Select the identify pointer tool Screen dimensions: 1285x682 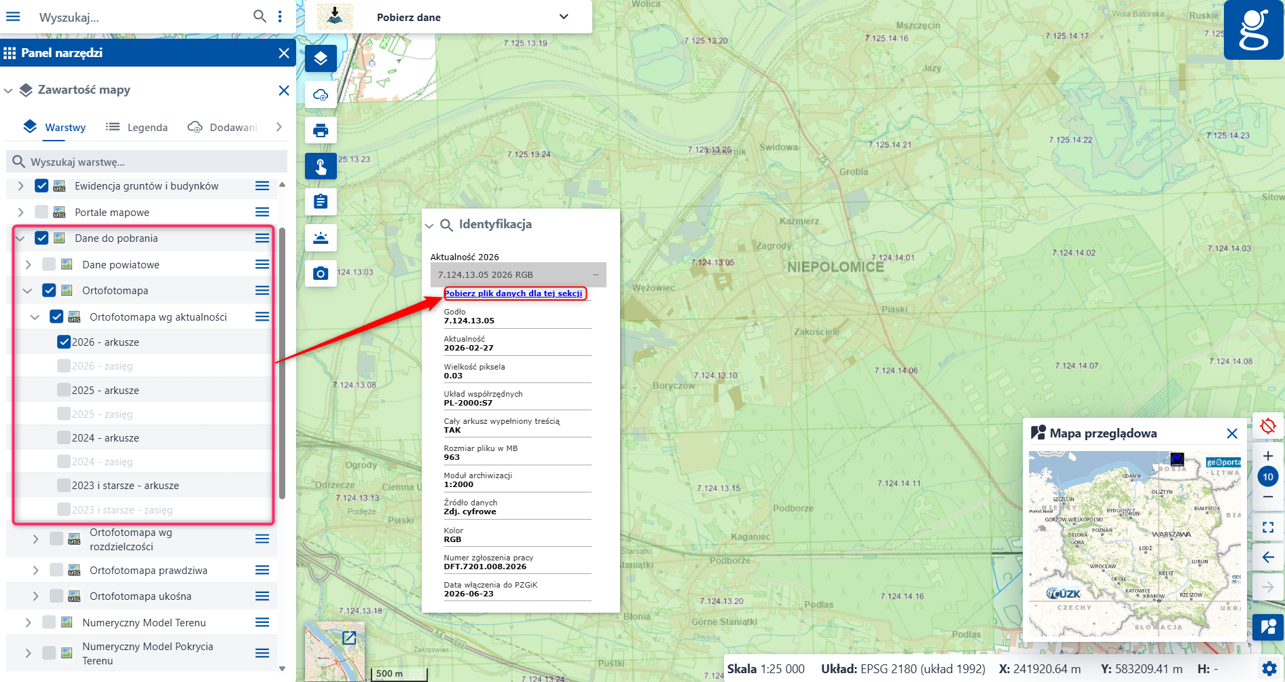click(x=321, y=166)
